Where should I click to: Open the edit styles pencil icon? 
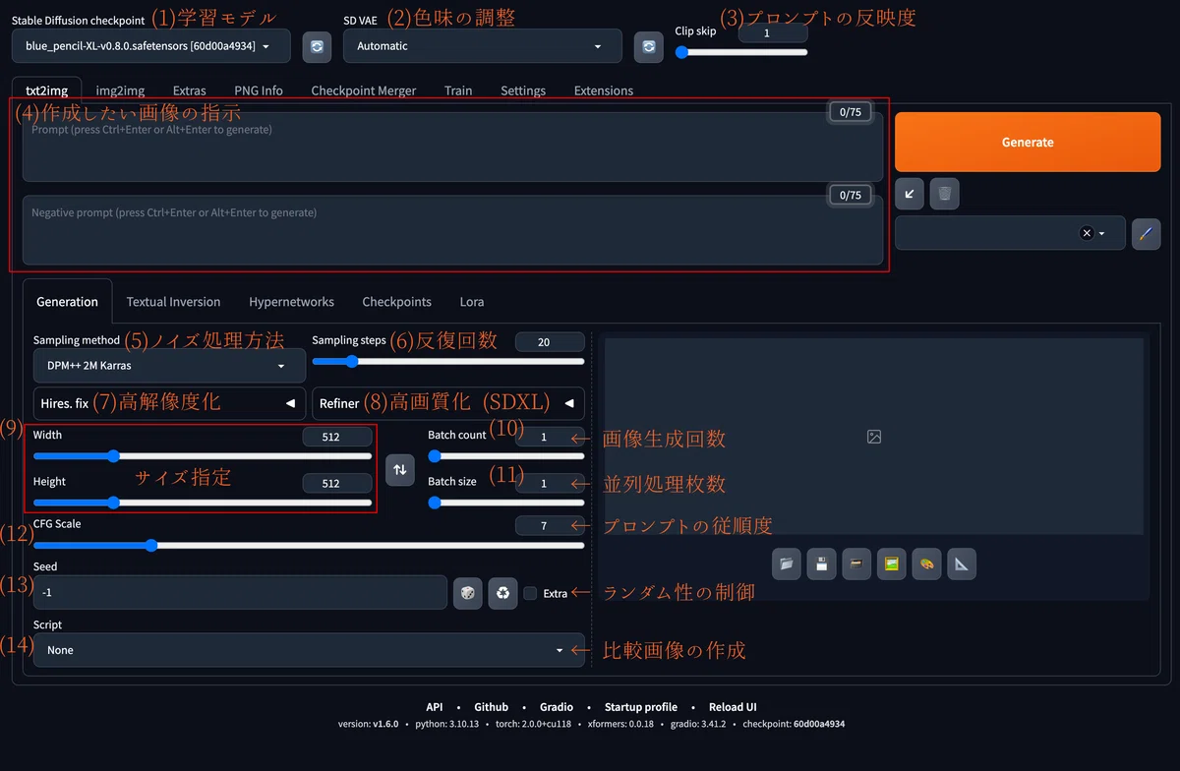tap(1146, 233)
